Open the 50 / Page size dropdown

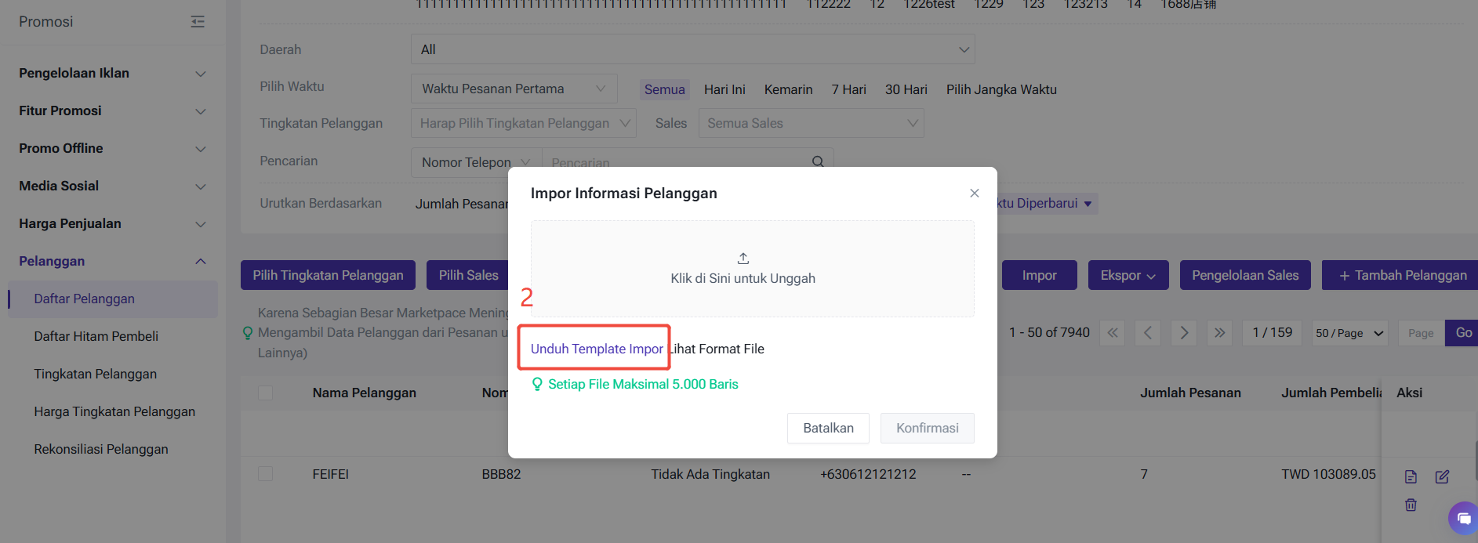1349,333
